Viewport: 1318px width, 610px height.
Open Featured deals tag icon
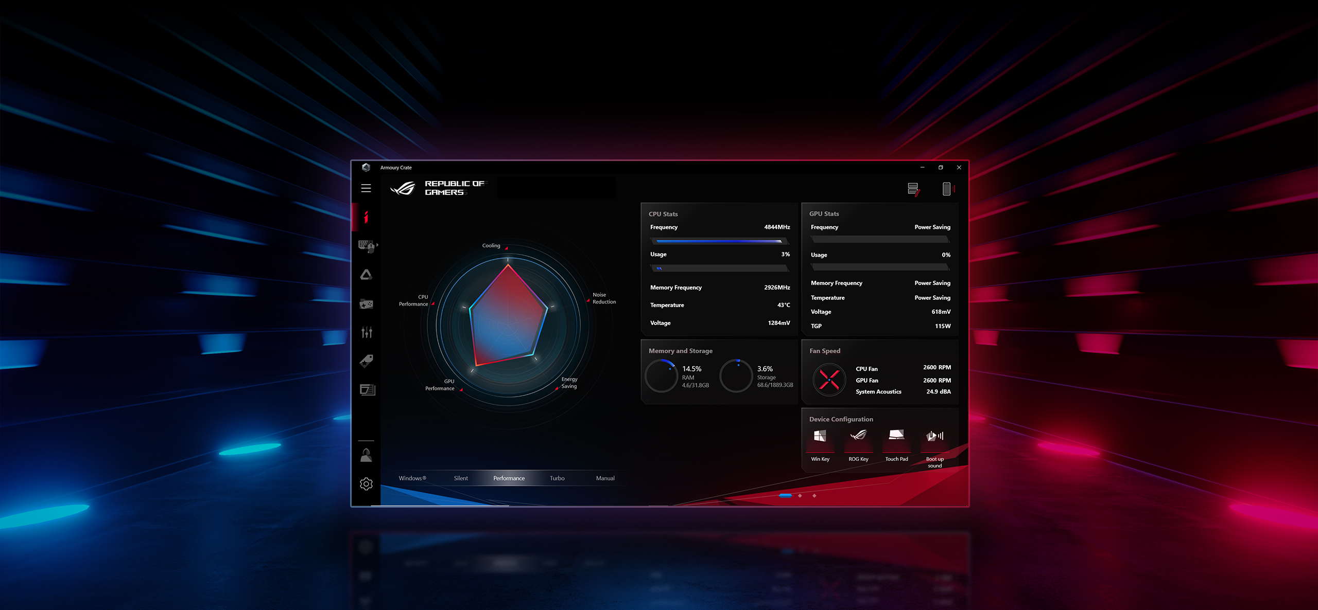[x=366, y=361]
